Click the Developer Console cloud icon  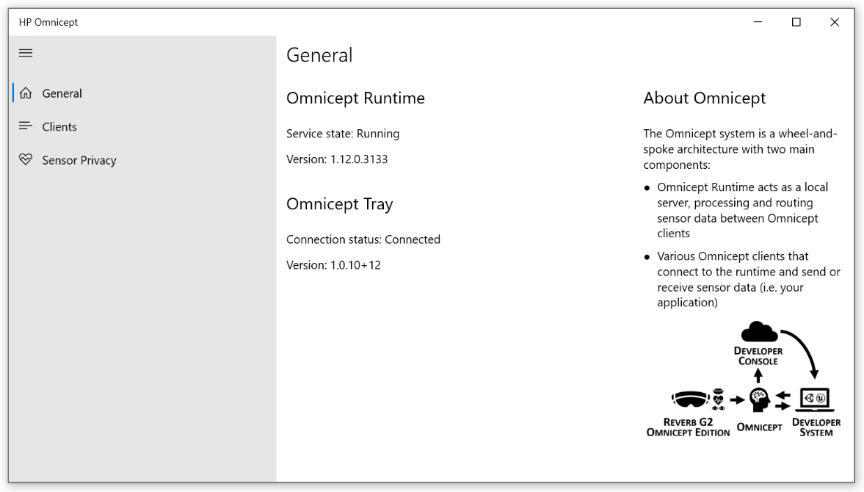click(x=759, y=332)
